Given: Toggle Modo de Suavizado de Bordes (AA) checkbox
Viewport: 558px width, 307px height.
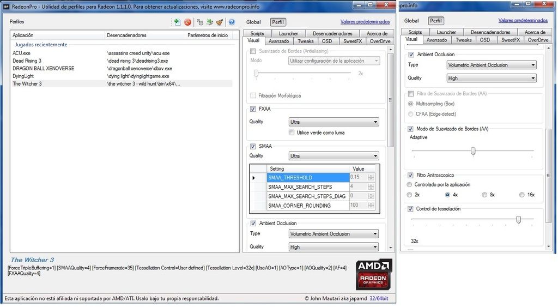Looking at the screenshot, I should (410, 129).
